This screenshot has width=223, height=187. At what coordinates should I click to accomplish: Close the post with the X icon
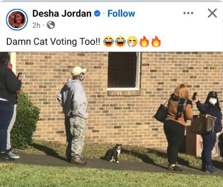pyautogui.click(x=212, y=13)
